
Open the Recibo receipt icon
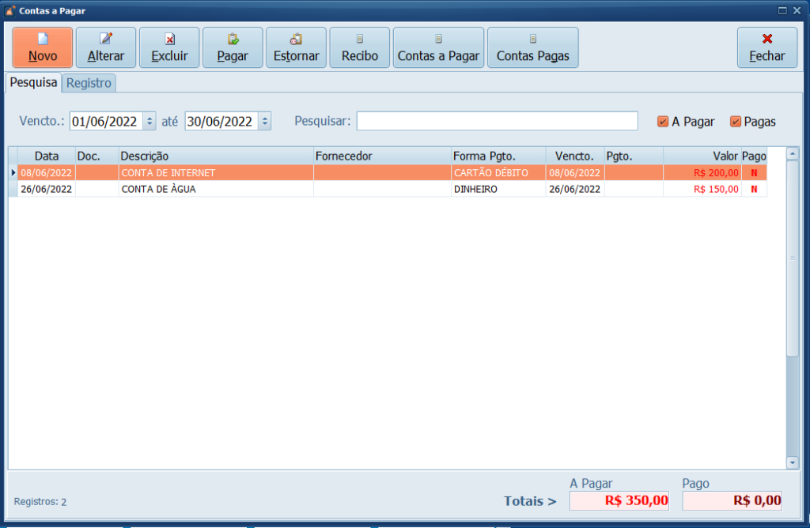(x=360, y=39)
